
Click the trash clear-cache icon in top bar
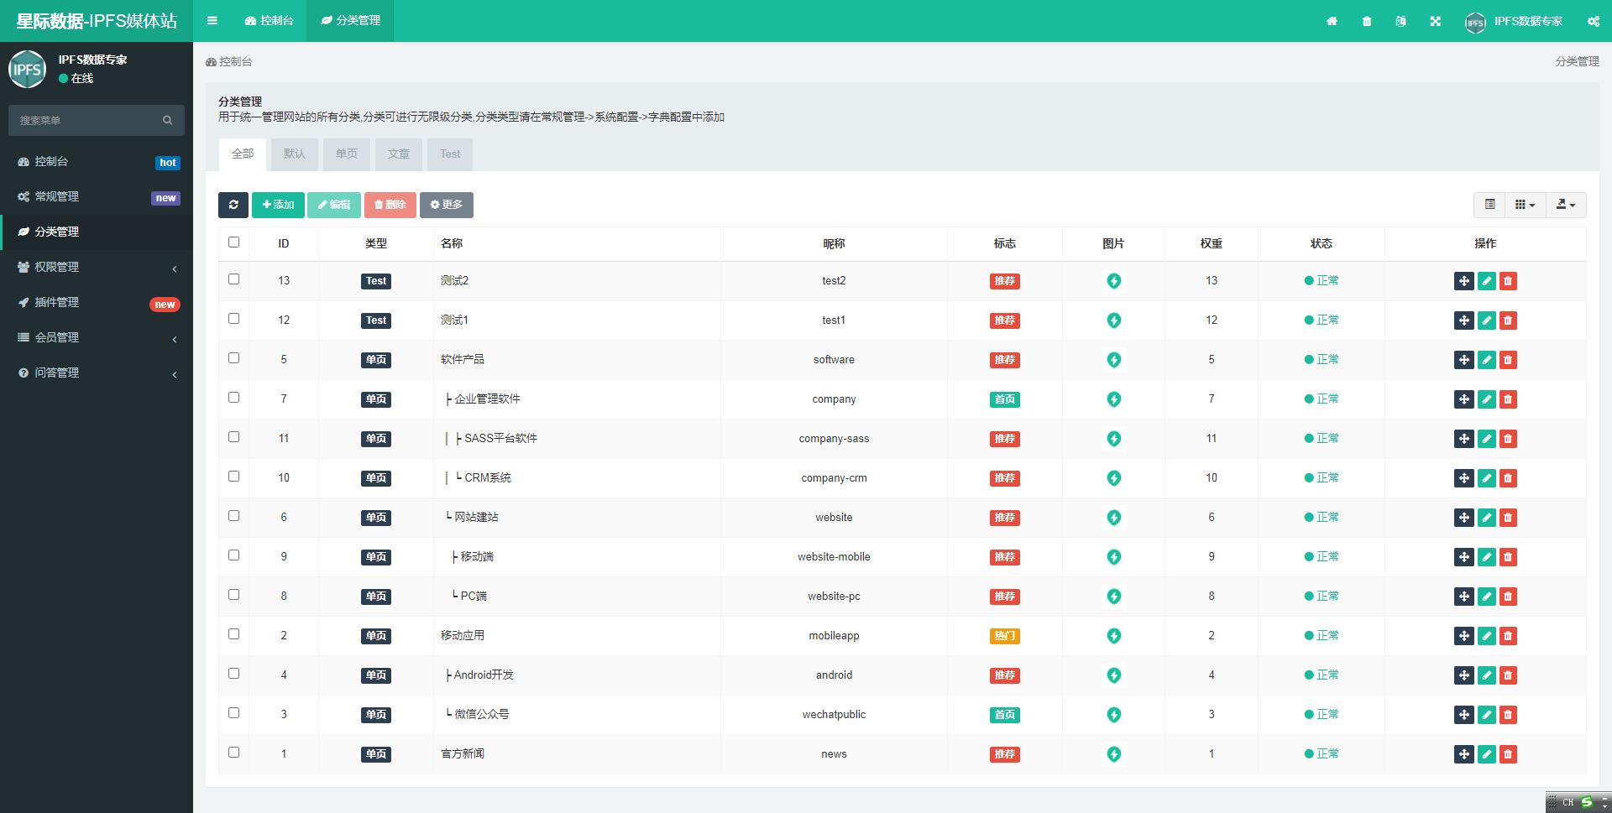[x=1367, y=21]
